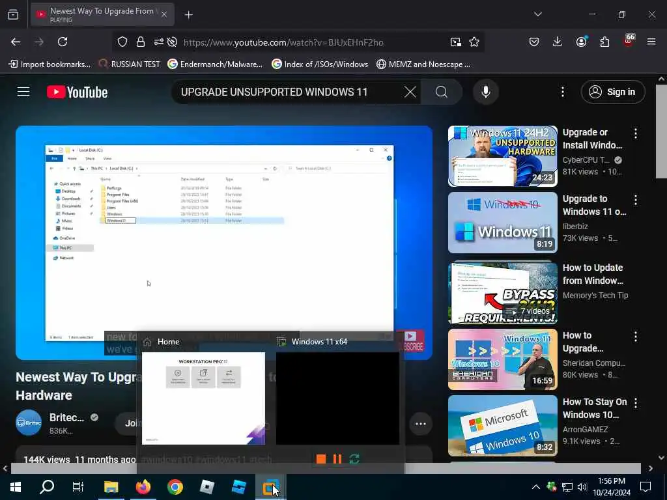667x500 pixels.
Task: Expand the list all tabs chevron
Action: pyautogui.click(x=537, y=14)
